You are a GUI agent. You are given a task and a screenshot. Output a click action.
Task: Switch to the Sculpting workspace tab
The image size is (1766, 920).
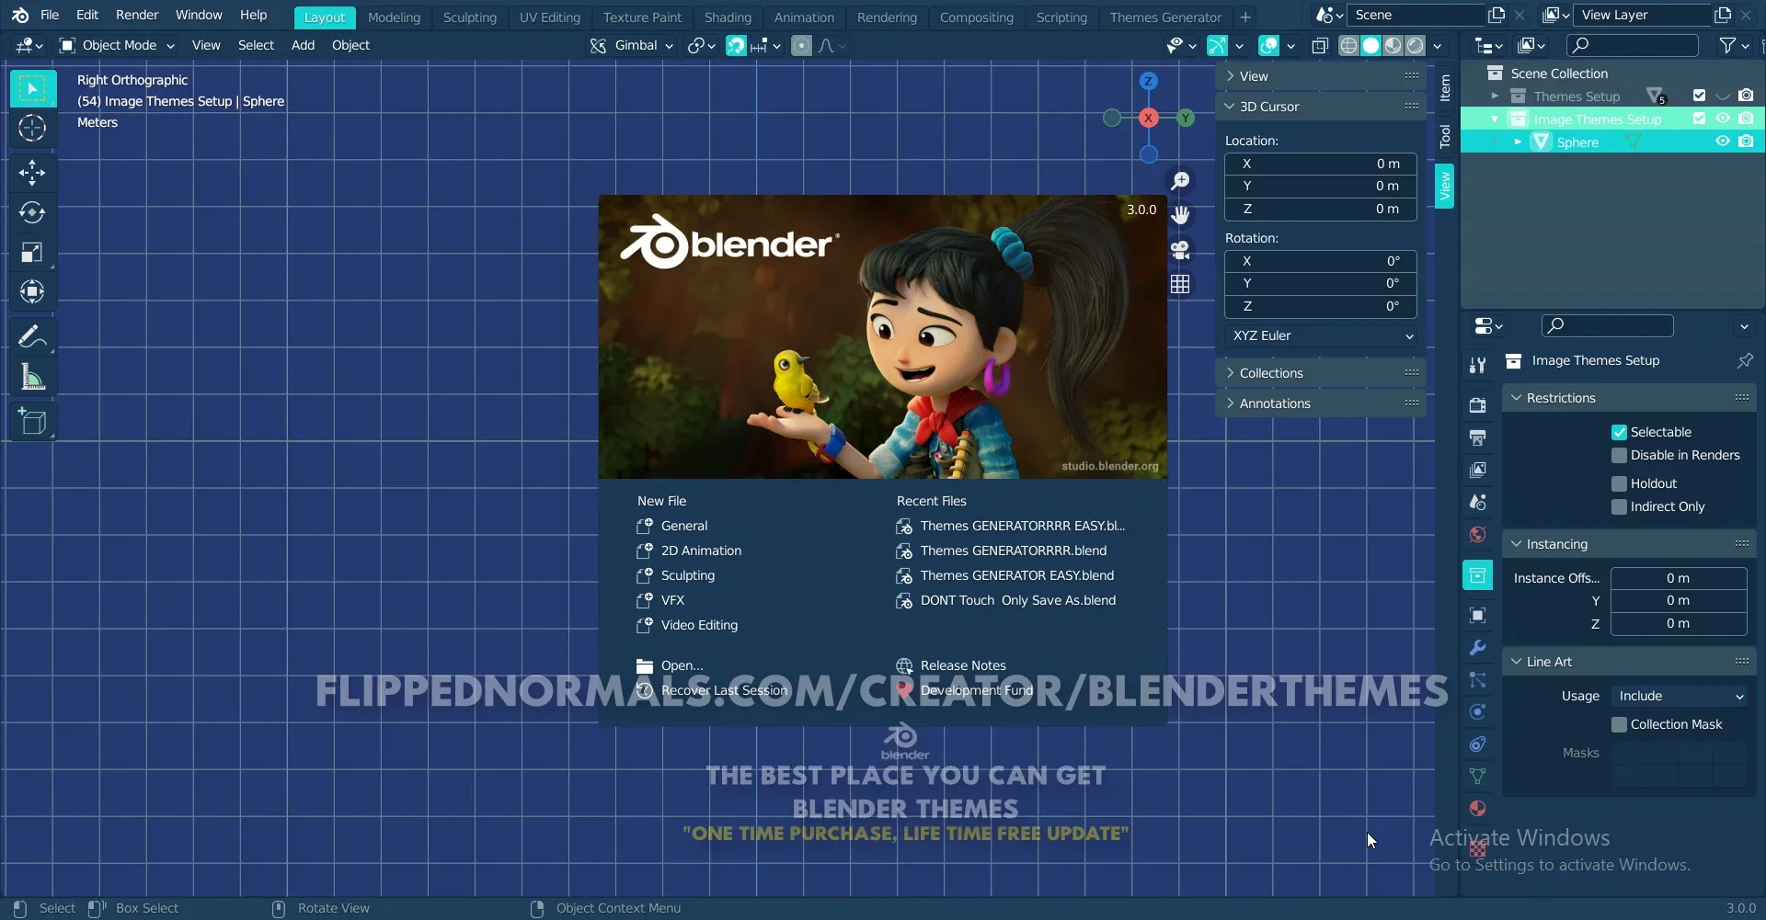pos(469,17)
